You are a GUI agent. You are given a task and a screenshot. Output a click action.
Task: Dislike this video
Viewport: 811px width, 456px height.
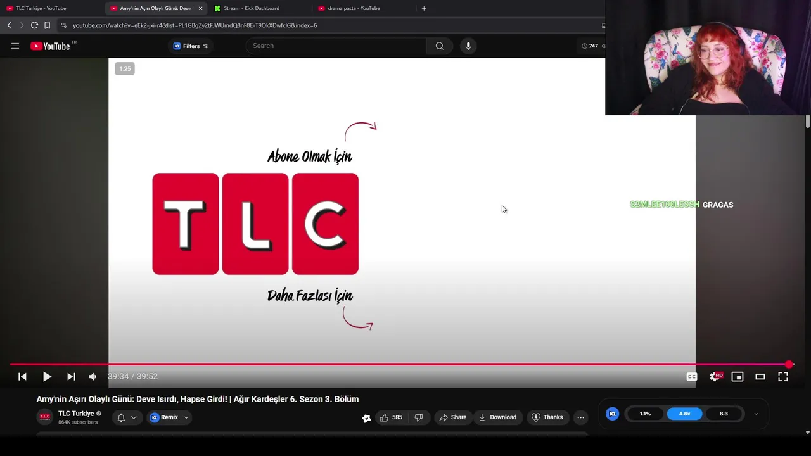pyautogui.click(x=418, y=417)
